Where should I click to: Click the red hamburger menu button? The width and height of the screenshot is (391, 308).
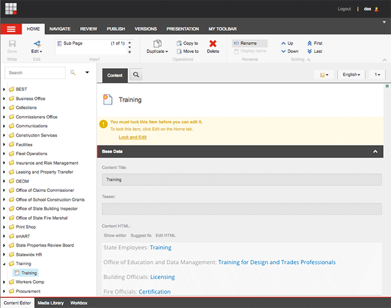click(x=11, y=29)
